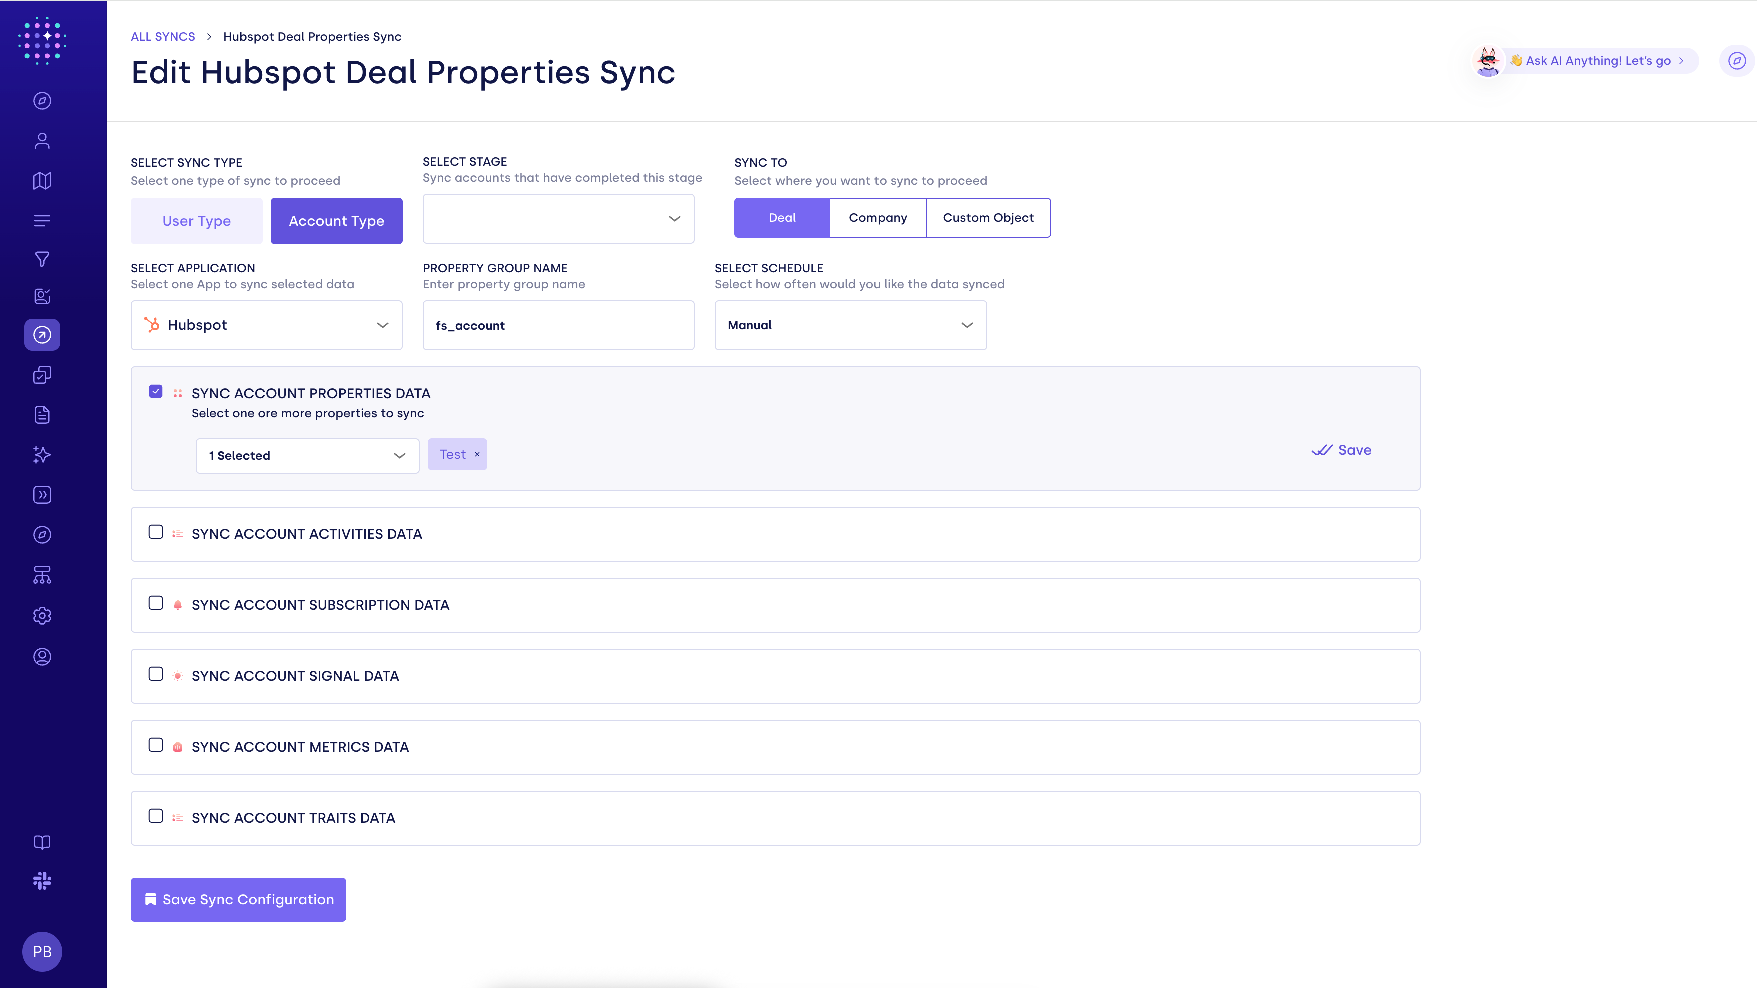Select Company under Sync To
Viewport: 1757px width, 988px height.
(878, 218)
